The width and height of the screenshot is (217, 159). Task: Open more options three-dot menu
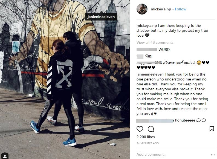pyautogui.click(x=213, y=155)
